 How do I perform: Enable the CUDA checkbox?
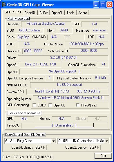tap(34, 105)
